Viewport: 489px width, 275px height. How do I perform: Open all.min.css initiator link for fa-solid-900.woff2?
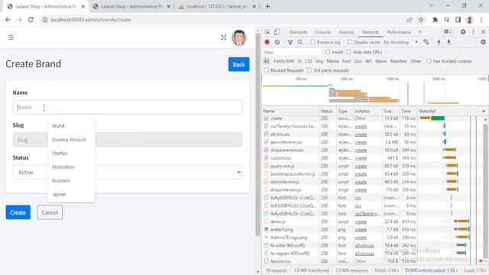coord(364,246)
